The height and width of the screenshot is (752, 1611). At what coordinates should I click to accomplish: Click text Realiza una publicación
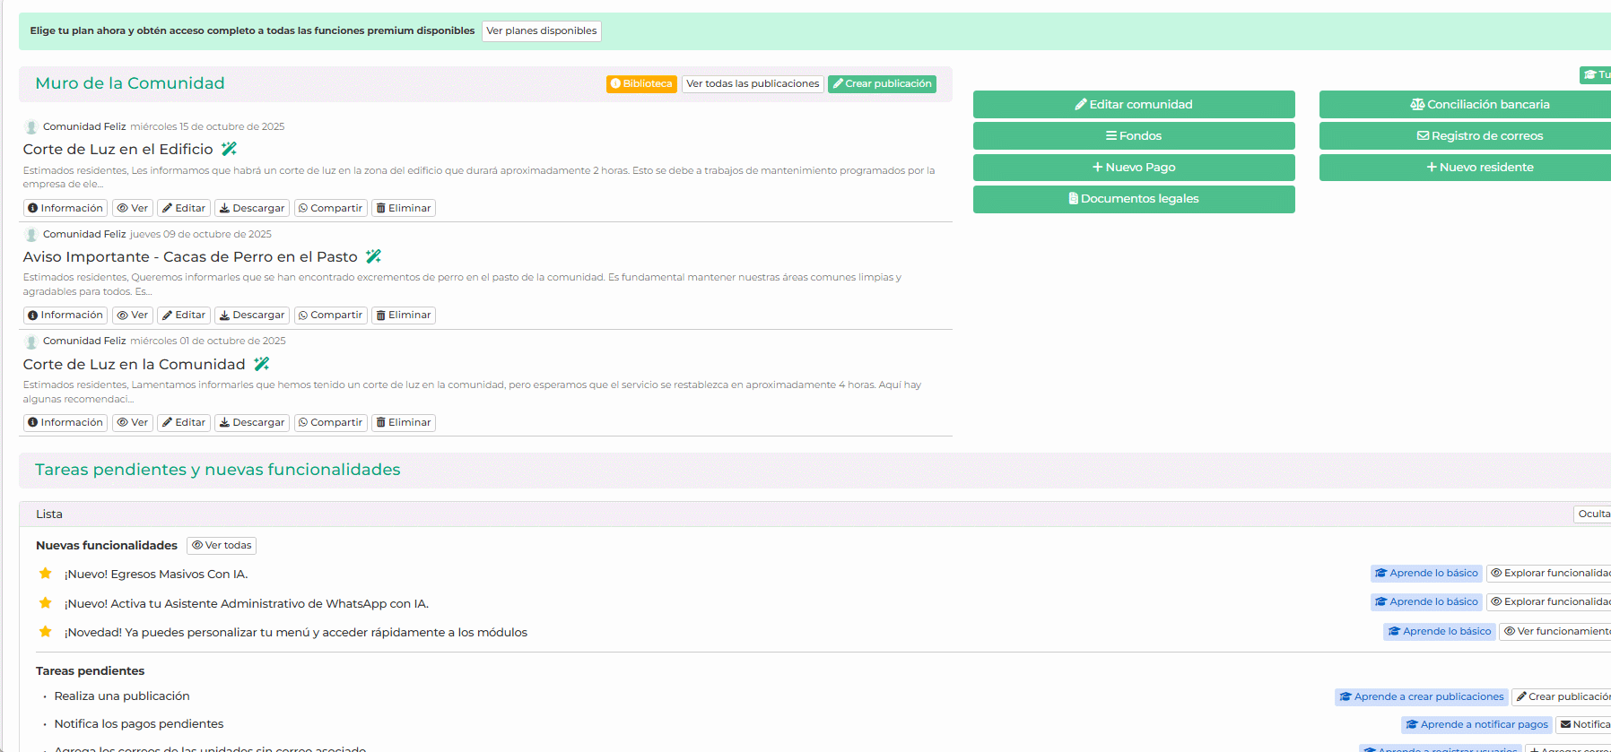tap(122, 696)
